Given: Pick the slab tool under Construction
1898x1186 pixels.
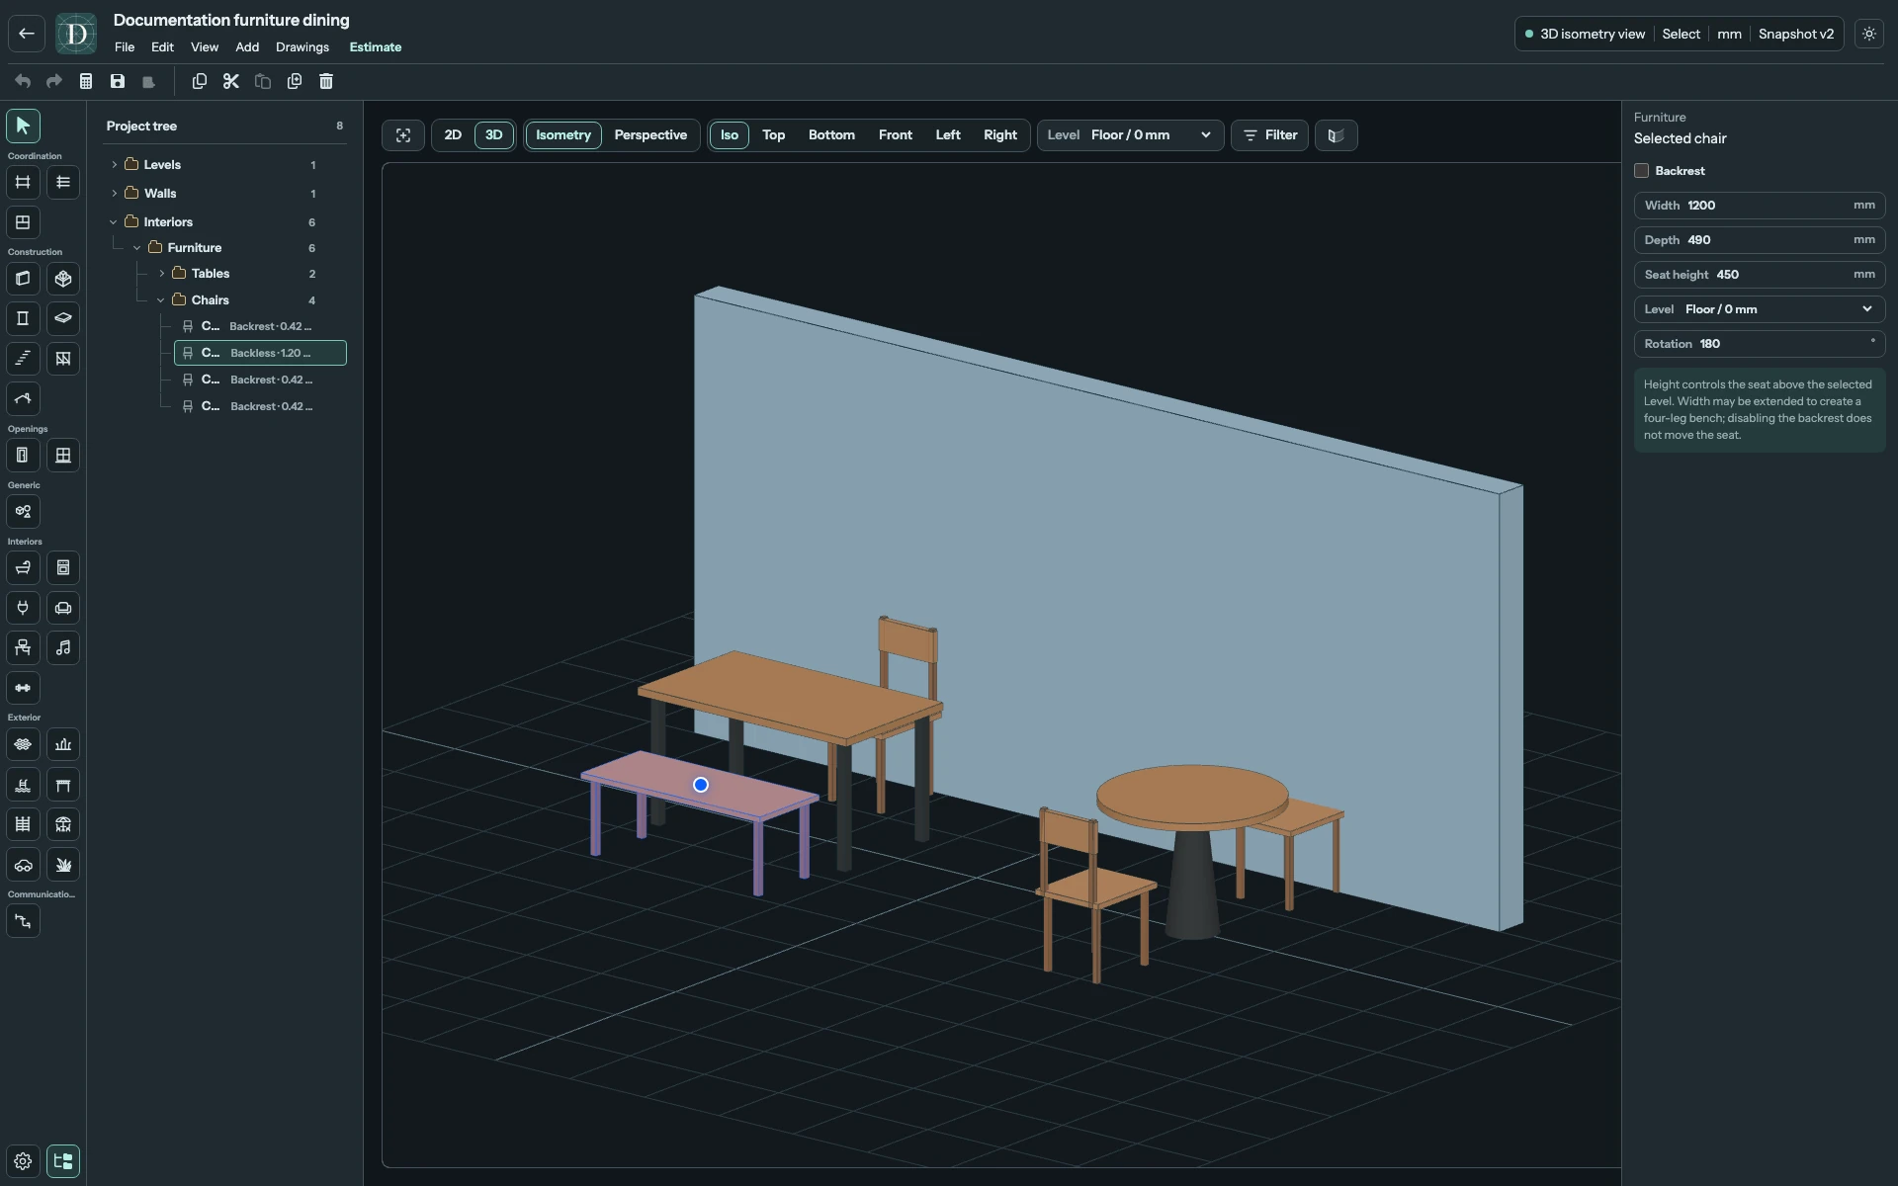Looking at the screenshot, I should point(63,318).
